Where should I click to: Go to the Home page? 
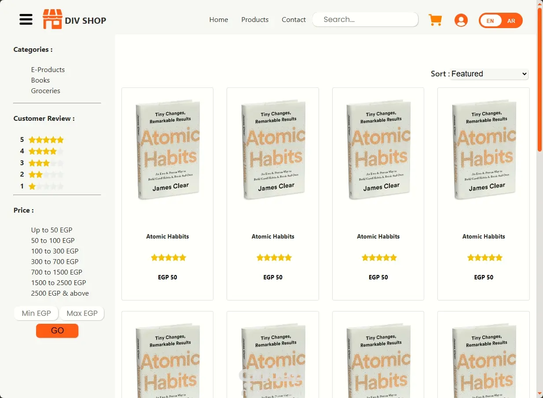219,20
